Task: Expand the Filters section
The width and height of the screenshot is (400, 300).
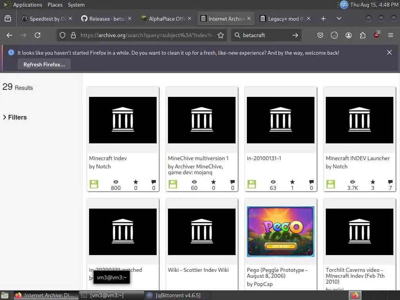Action: tap(15, 117)
